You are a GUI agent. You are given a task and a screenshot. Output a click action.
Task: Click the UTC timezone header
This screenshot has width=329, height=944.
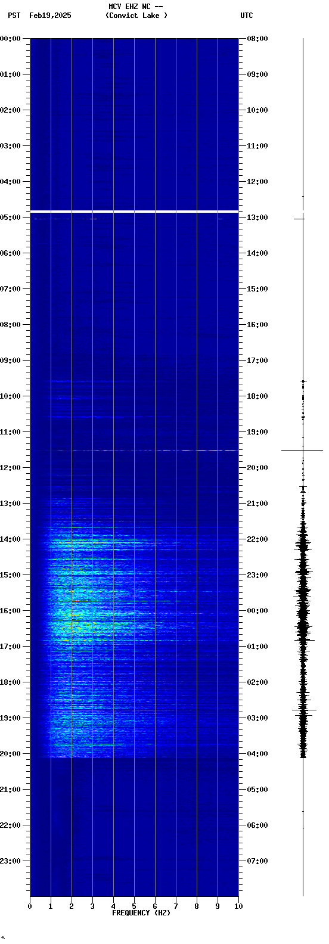[247, 15]
